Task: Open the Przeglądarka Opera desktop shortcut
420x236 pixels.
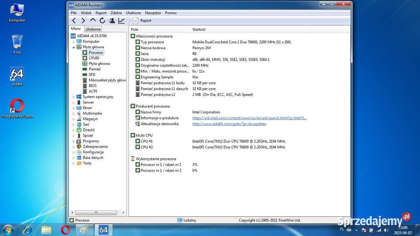Action: click(17, 109)
